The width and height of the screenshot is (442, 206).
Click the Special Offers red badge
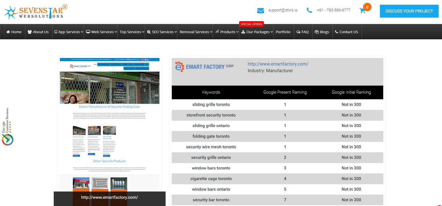pos(251,24)
